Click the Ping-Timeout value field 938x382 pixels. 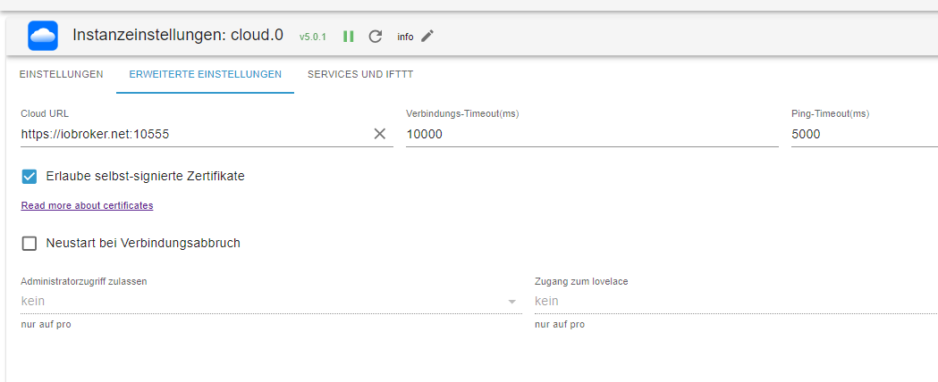[863, 134]
